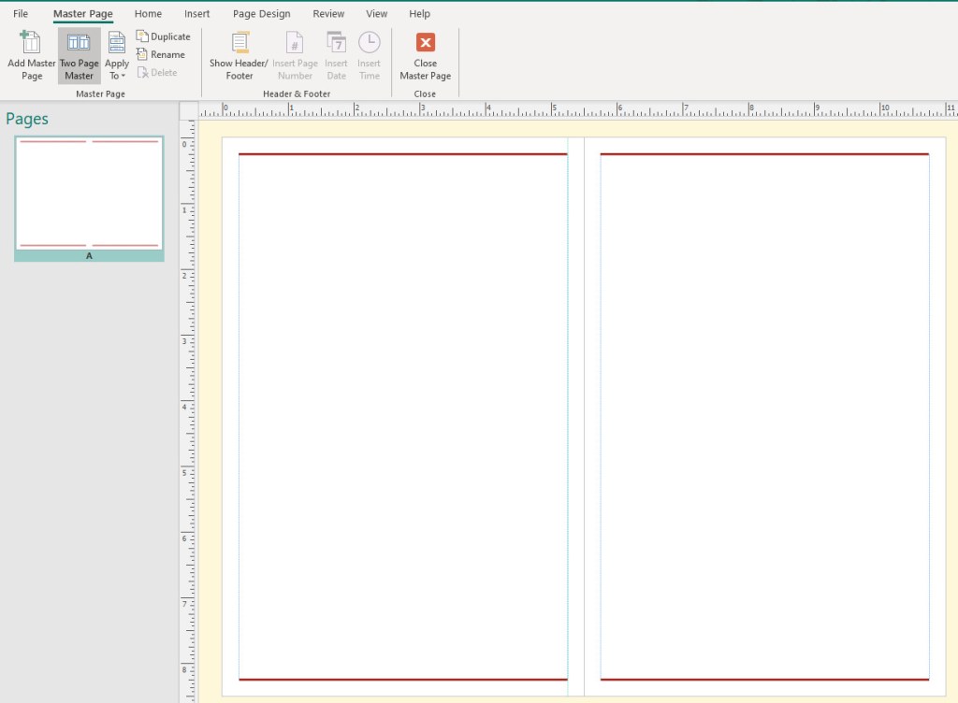Image resolution: width=958 pixels, height=703 pixels.
Task: Open the Help tab
Action: (x=420, y=14)
